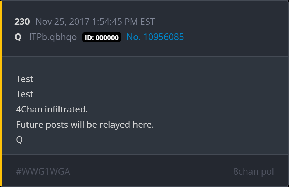This screenshot has width=289, height=187.
Task: Click the second Test line
Action: pos(24,94)
